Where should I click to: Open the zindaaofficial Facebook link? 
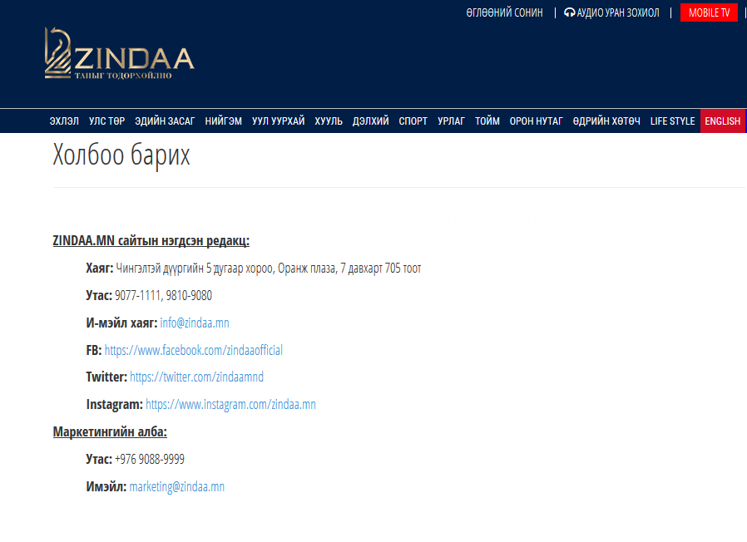(194, 350)
